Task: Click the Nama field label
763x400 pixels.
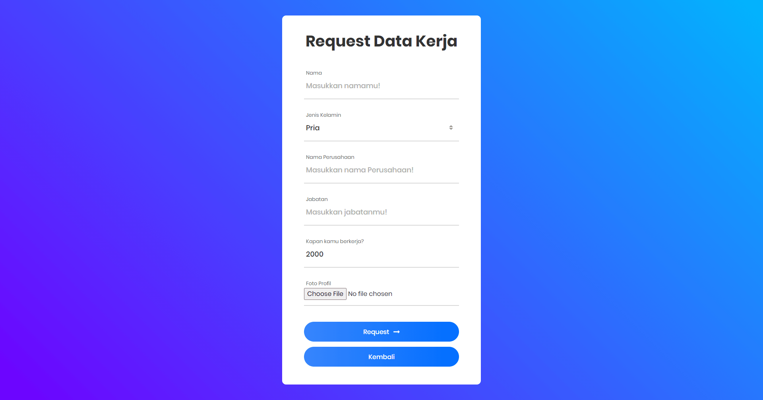Action: pyautogui.click(x=314, y=73)
